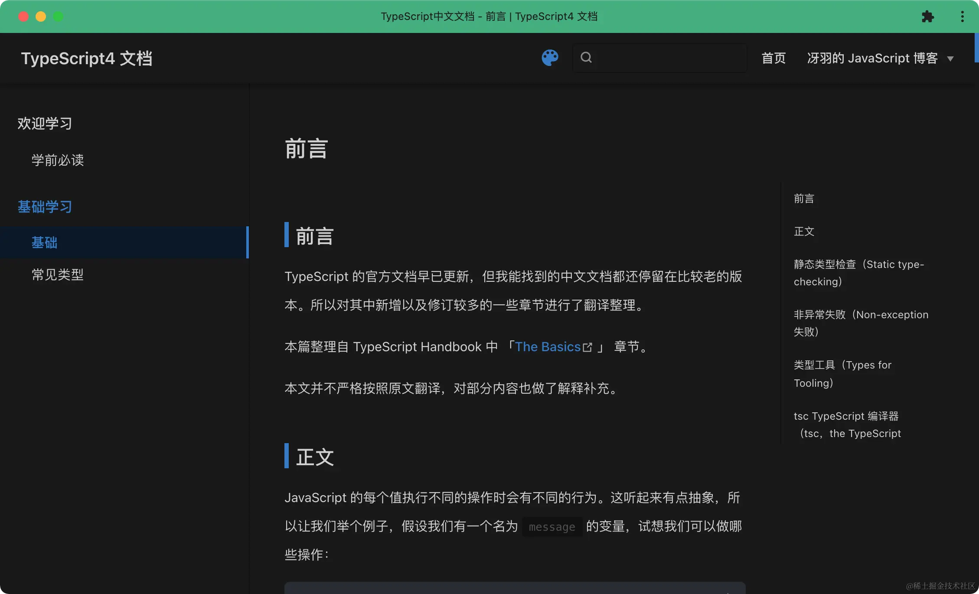Jump to 正文 in the page outline
Image resolution: width=979 pixels, height=594 pixels.
(804, 232)
